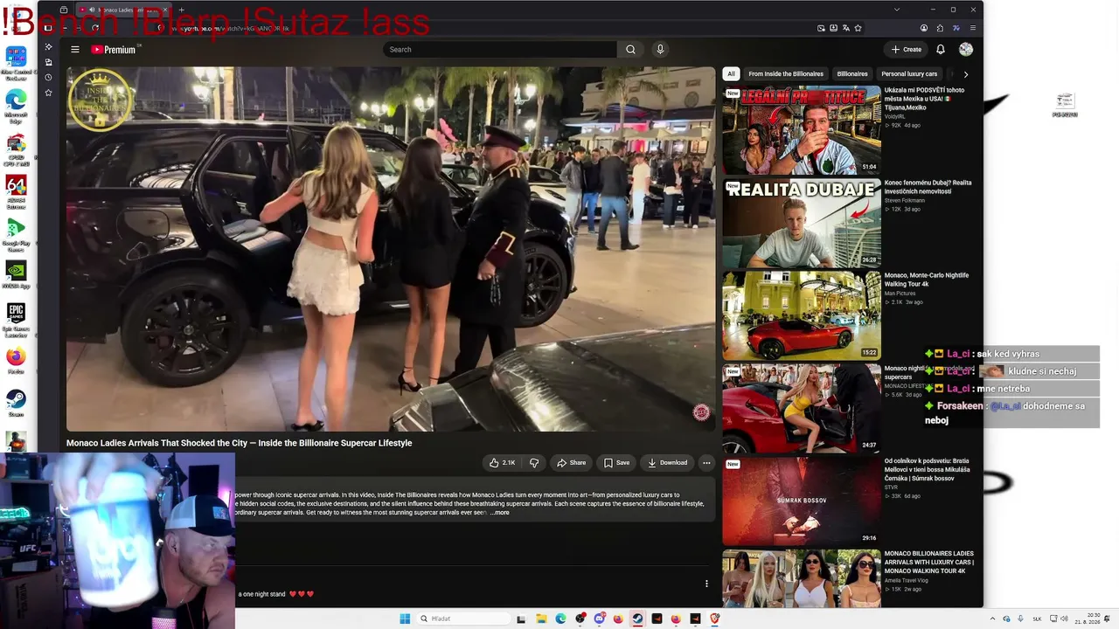
Task: Switch keyboard language via SLK indicator
Action: click(1038, 619)
